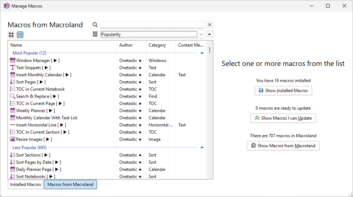Click the Search & Replace magnifier icon
This screenshot has width=353, height=197.
pos(13,96)
